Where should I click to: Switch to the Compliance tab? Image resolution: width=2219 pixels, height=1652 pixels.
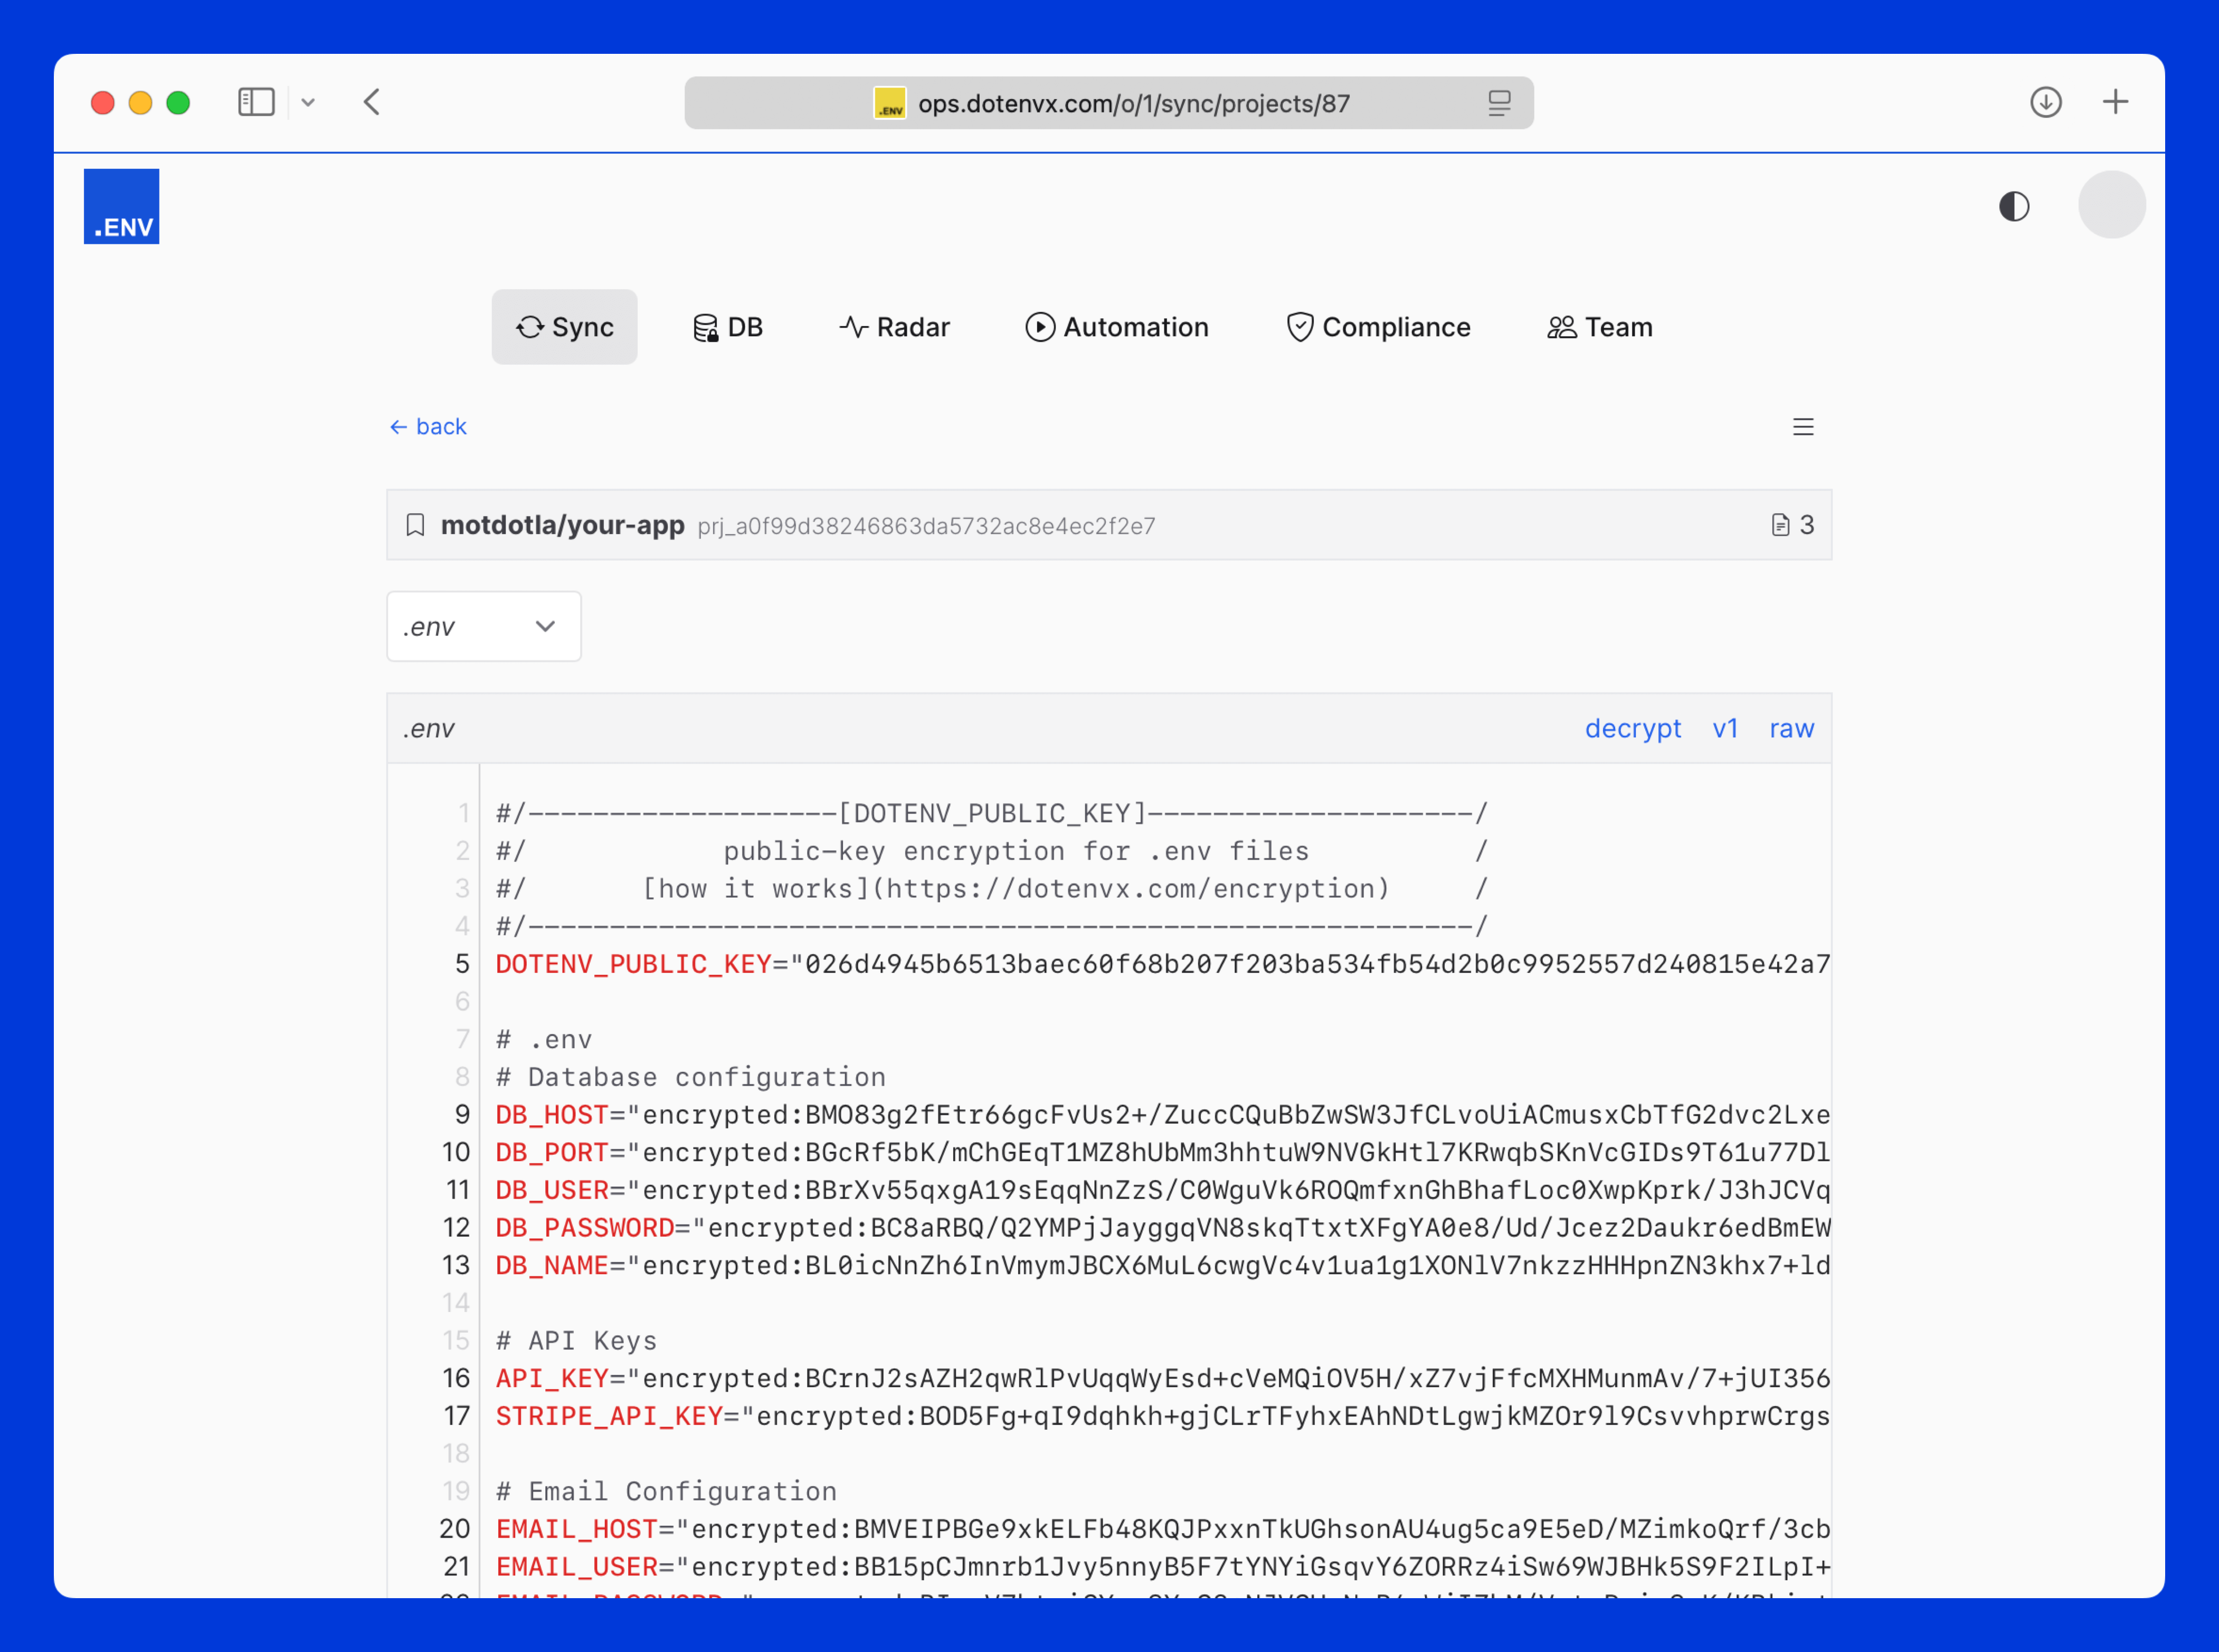(x=1377, y=327)
